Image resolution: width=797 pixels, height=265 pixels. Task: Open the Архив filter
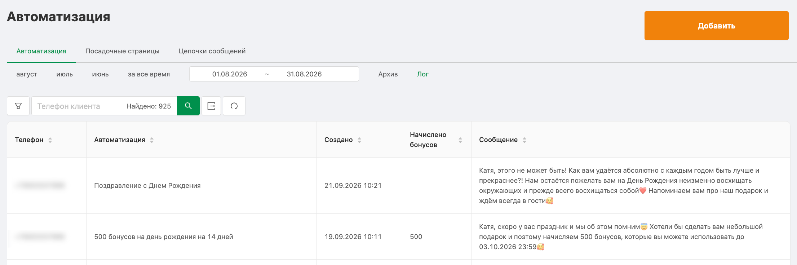[x=388, y=74]
